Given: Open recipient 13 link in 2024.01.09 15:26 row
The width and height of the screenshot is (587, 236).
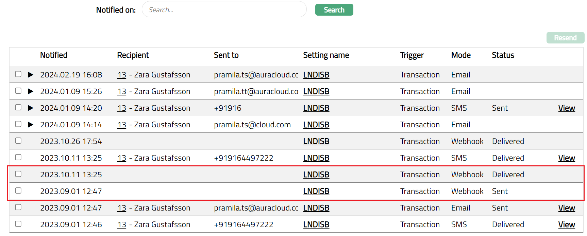Looking at the screenshot, I should coord(121,91).
